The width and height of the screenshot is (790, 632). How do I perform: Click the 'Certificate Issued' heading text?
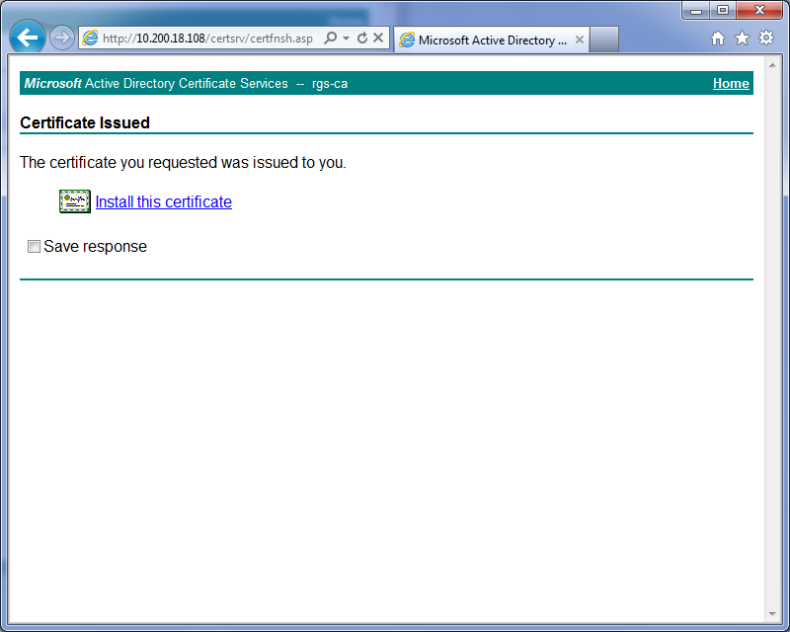coord(85,123)
